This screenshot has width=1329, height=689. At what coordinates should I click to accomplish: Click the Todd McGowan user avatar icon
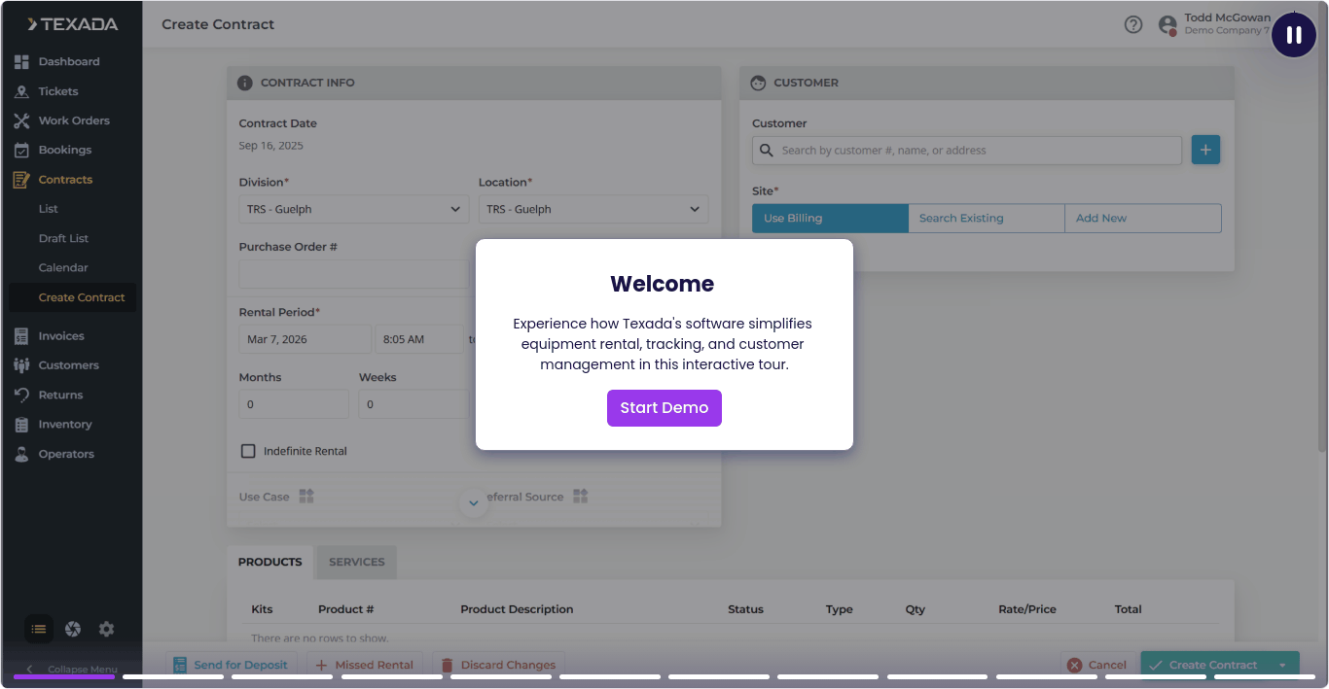coord(1167,25)
